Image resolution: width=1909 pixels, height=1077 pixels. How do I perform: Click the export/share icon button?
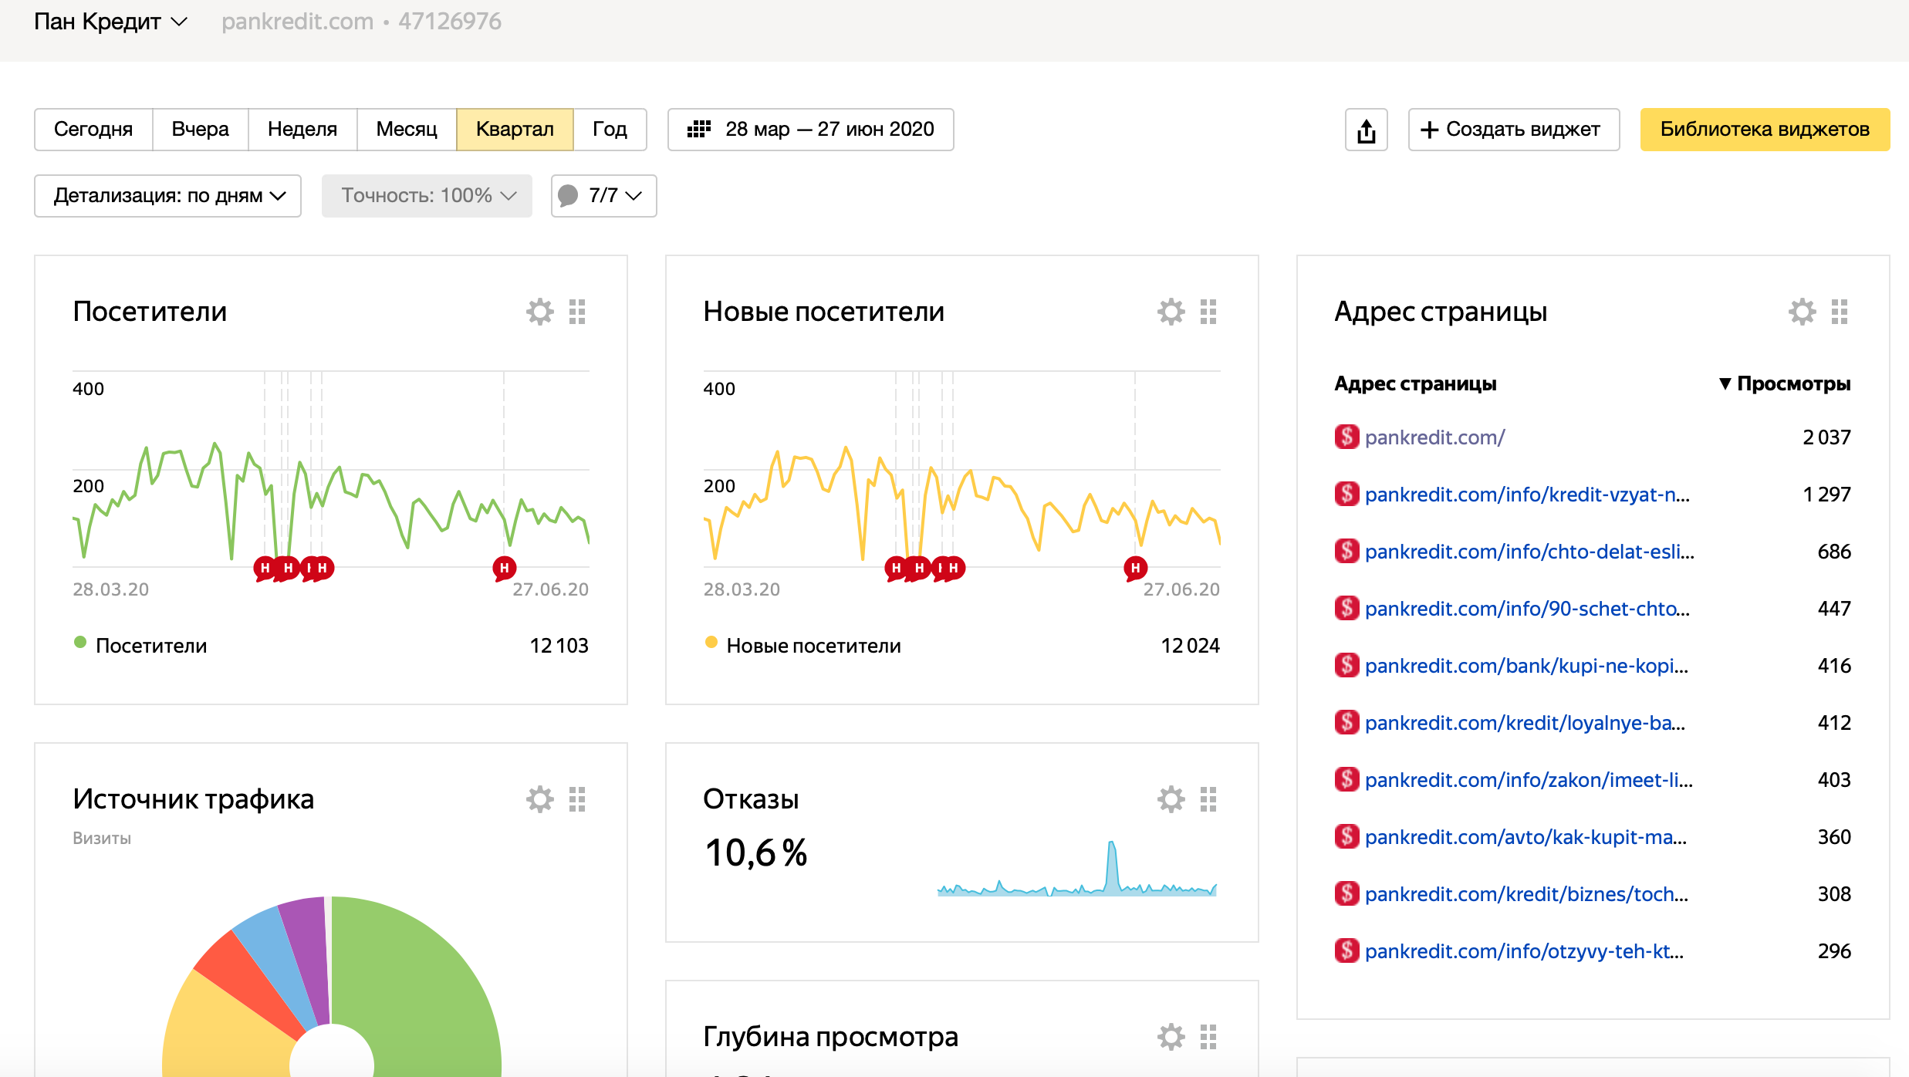[1366, 130]
